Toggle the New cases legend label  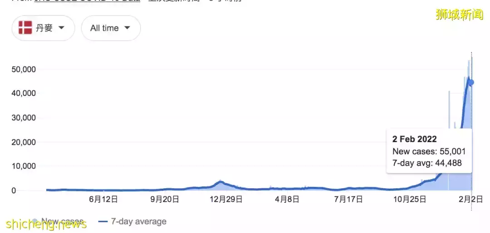[62, 222]
